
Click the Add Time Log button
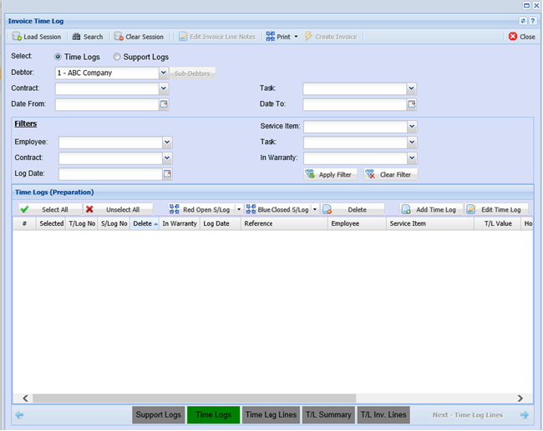[429, 209]
